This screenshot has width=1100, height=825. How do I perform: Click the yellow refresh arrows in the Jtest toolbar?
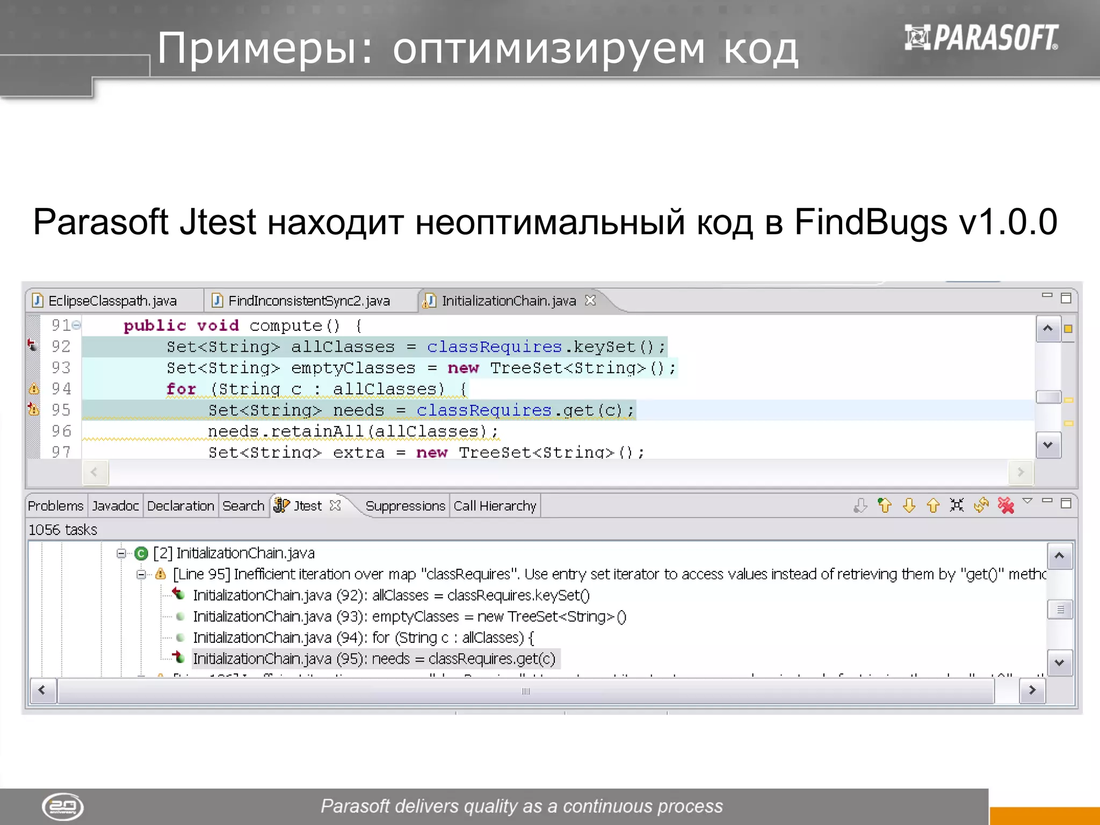click(x=981, y=505)
